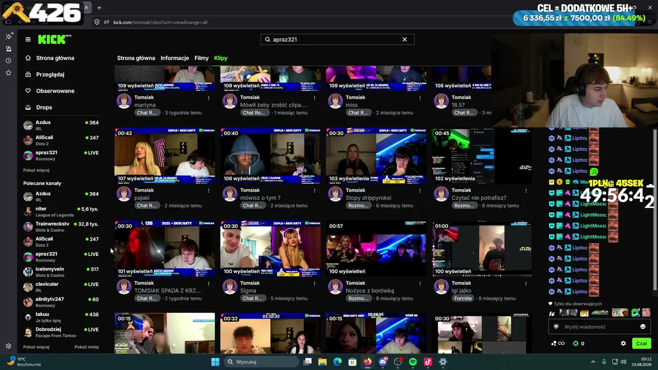Screen dimensions: 658x370
Task: Play the pajaki clip thumbnail
Action: point(164,156)
